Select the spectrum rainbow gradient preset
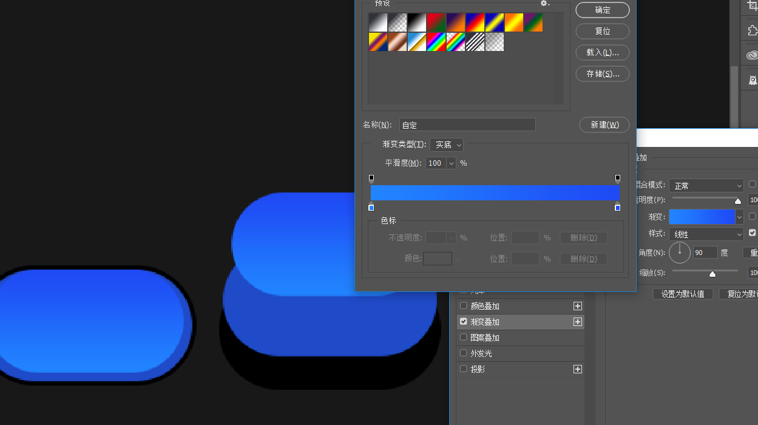 coord(436,42)
